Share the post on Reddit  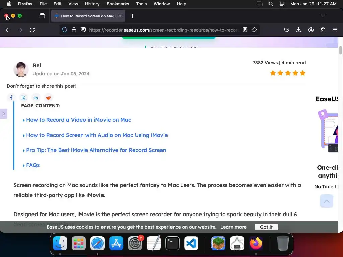coord(48,98)
